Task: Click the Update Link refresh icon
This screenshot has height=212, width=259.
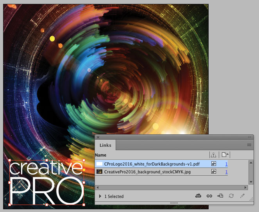Action: coord(231,196)
